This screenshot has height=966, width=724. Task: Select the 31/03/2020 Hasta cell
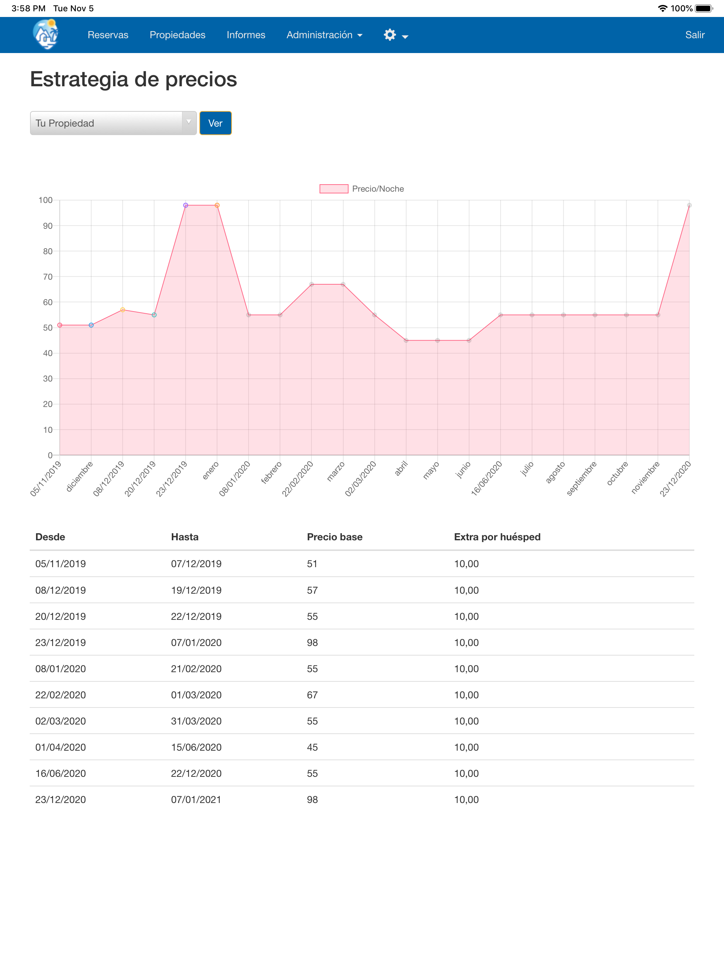point(196,721)
